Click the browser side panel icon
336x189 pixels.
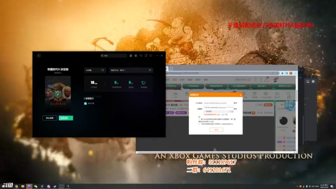click(286, 73)
